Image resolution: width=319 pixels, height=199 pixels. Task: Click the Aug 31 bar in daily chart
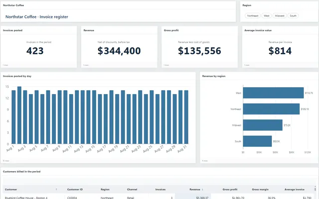pos(186,117)
